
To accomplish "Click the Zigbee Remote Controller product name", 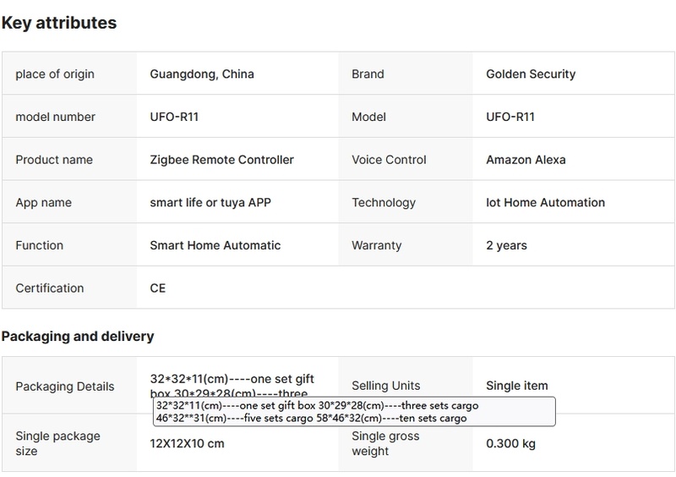I will click(221, 160).
